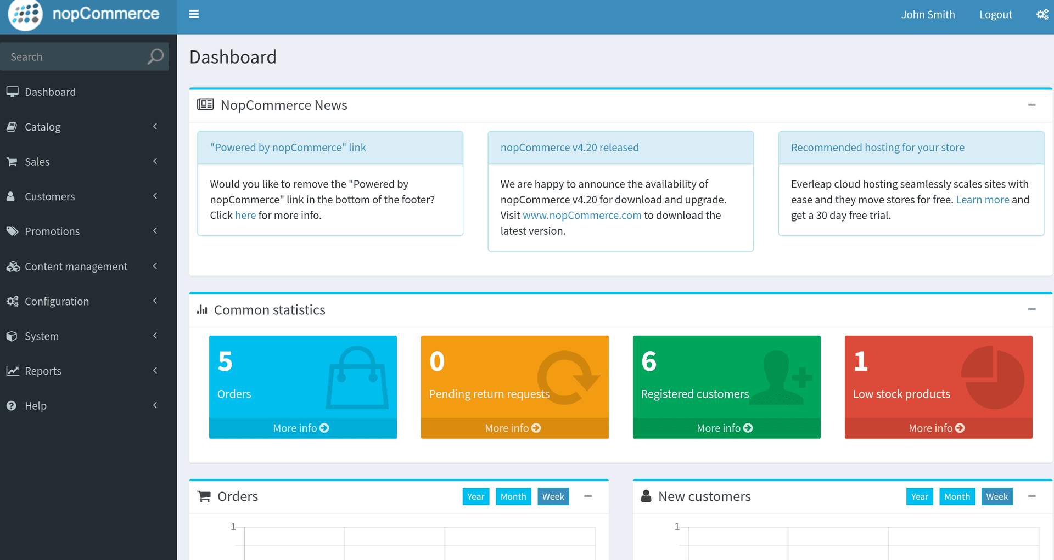Click the Customers person icon
Screen dimensions: 1054x560
pos(12,196)
